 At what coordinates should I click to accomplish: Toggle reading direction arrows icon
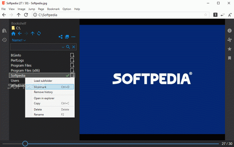pos(223,15)
